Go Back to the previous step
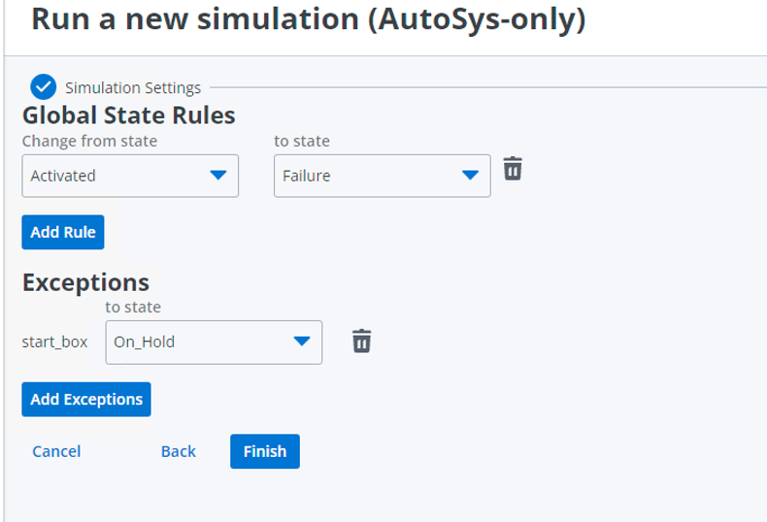Viewport: 767px width, 522px height. [179, 451]
